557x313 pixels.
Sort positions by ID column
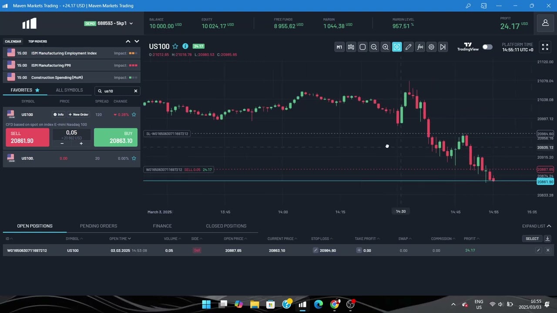pos(9,239)
